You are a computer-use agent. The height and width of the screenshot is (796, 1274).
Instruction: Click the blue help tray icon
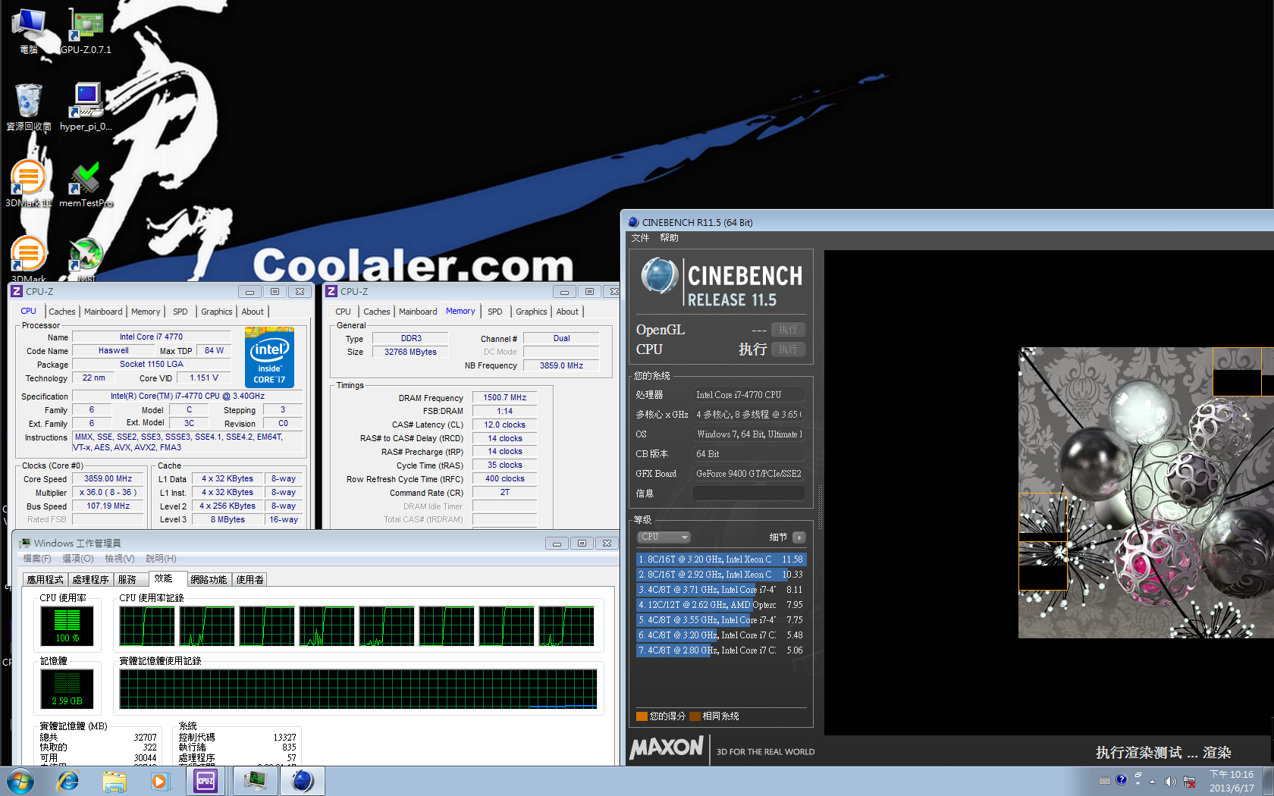pos(1122,780)
